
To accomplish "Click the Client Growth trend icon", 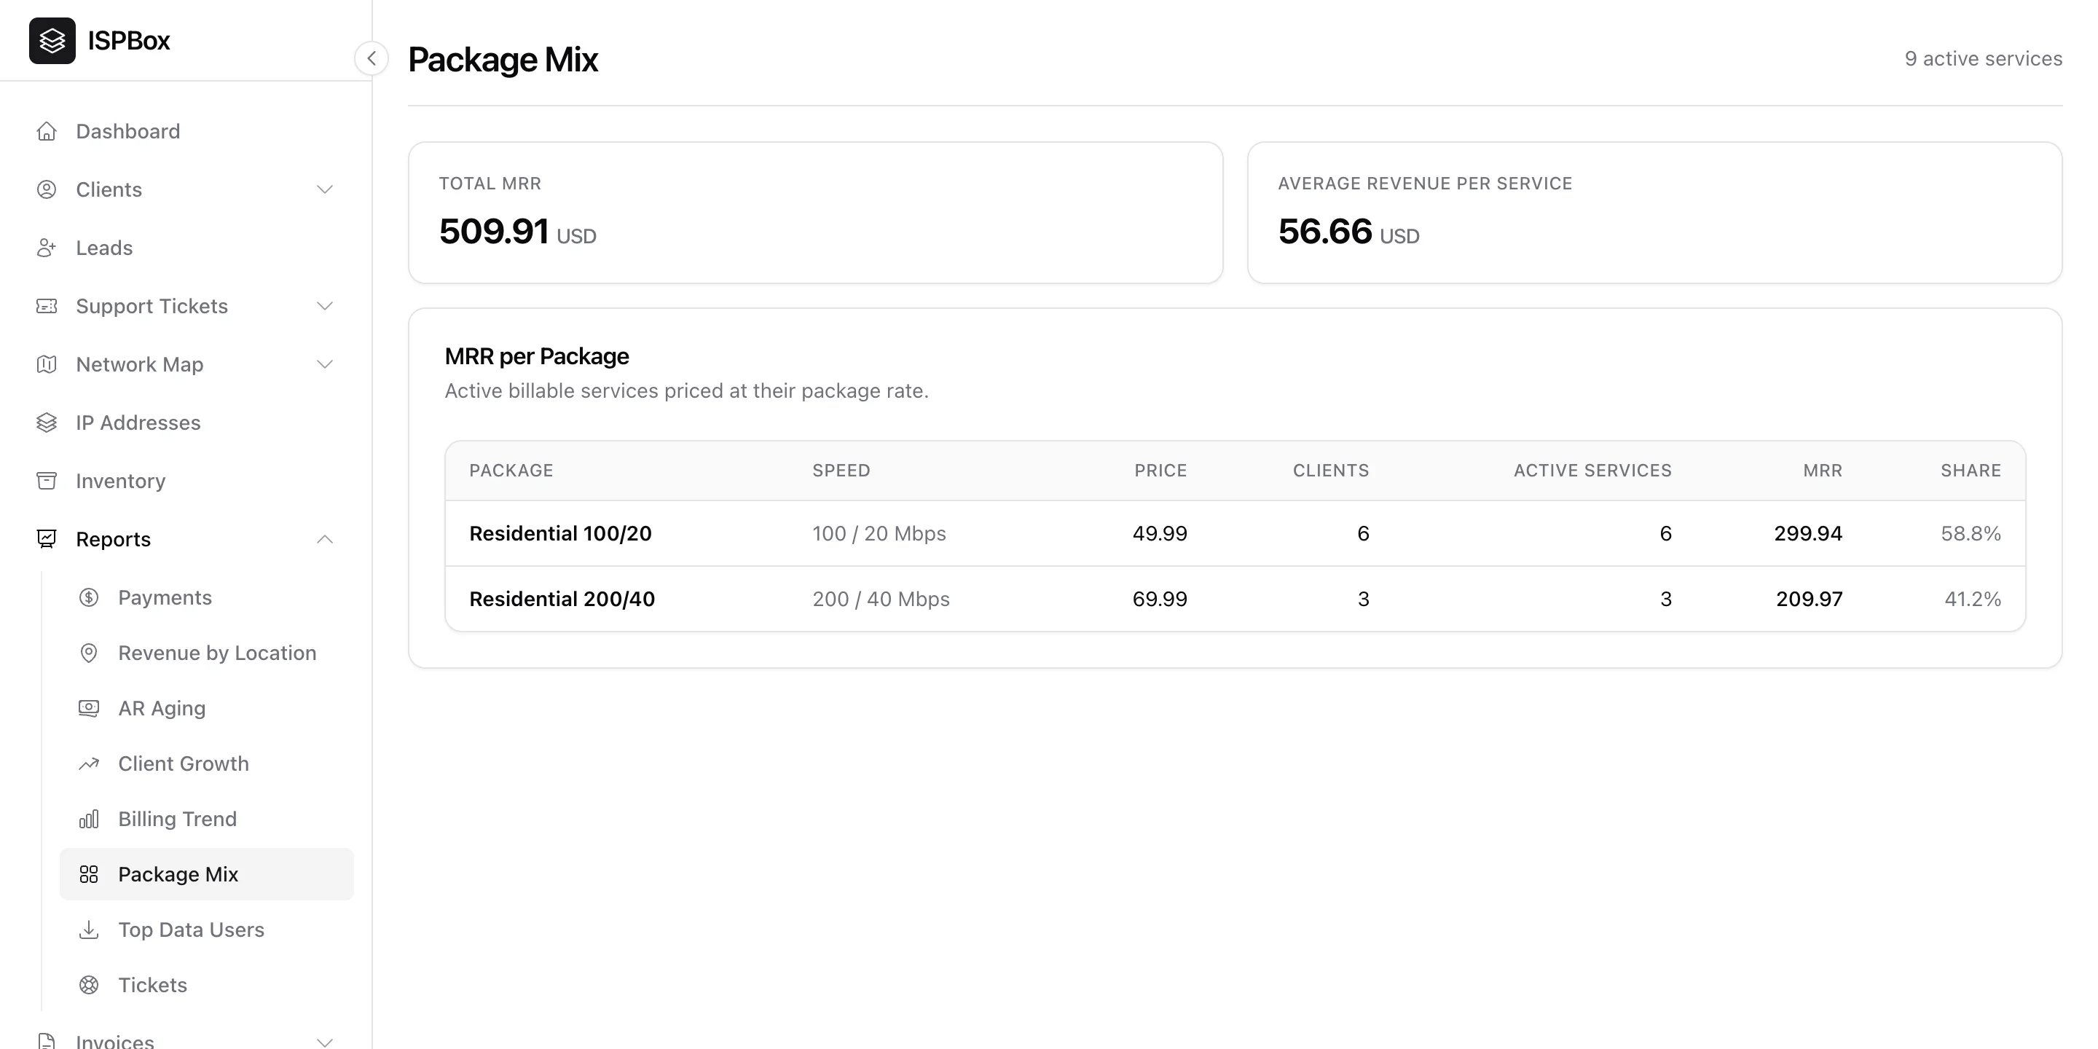I will pyautogui.click(x=89, y=764).
